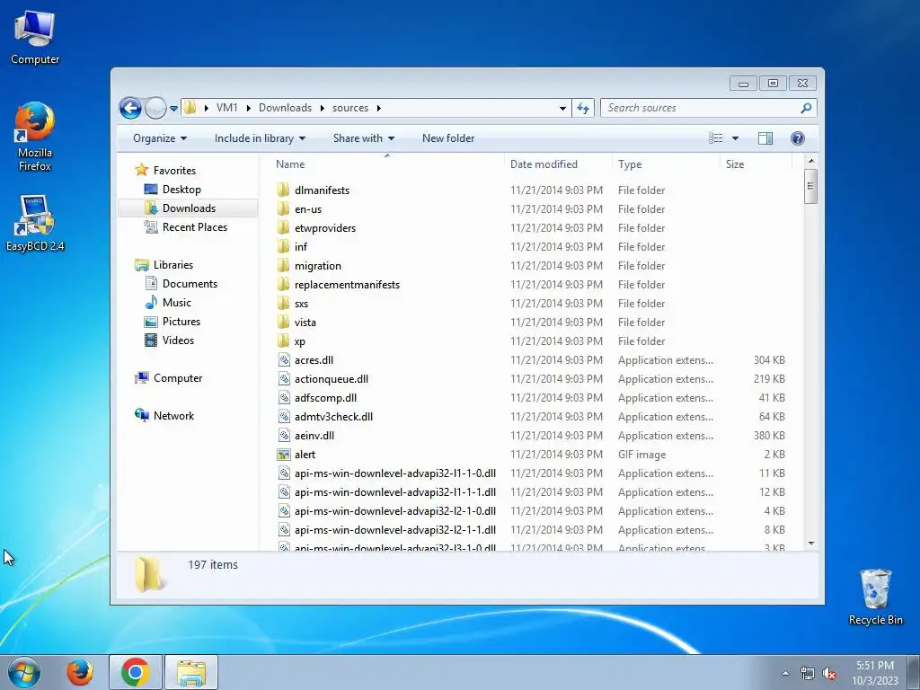Open the Organize menu
Screen dimensions: 920x690
160,138
